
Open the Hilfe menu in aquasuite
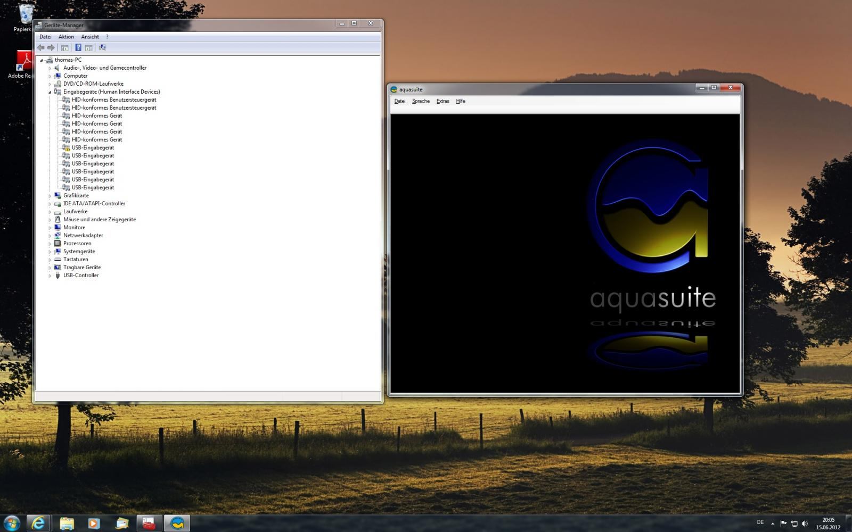(461, 101)
